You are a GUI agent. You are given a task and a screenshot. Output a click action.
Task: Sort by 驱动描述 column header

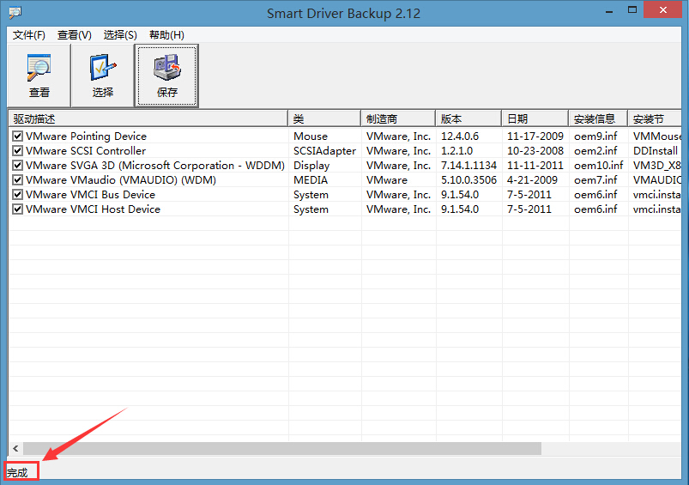pyautogui.click(x=148, y=118)
